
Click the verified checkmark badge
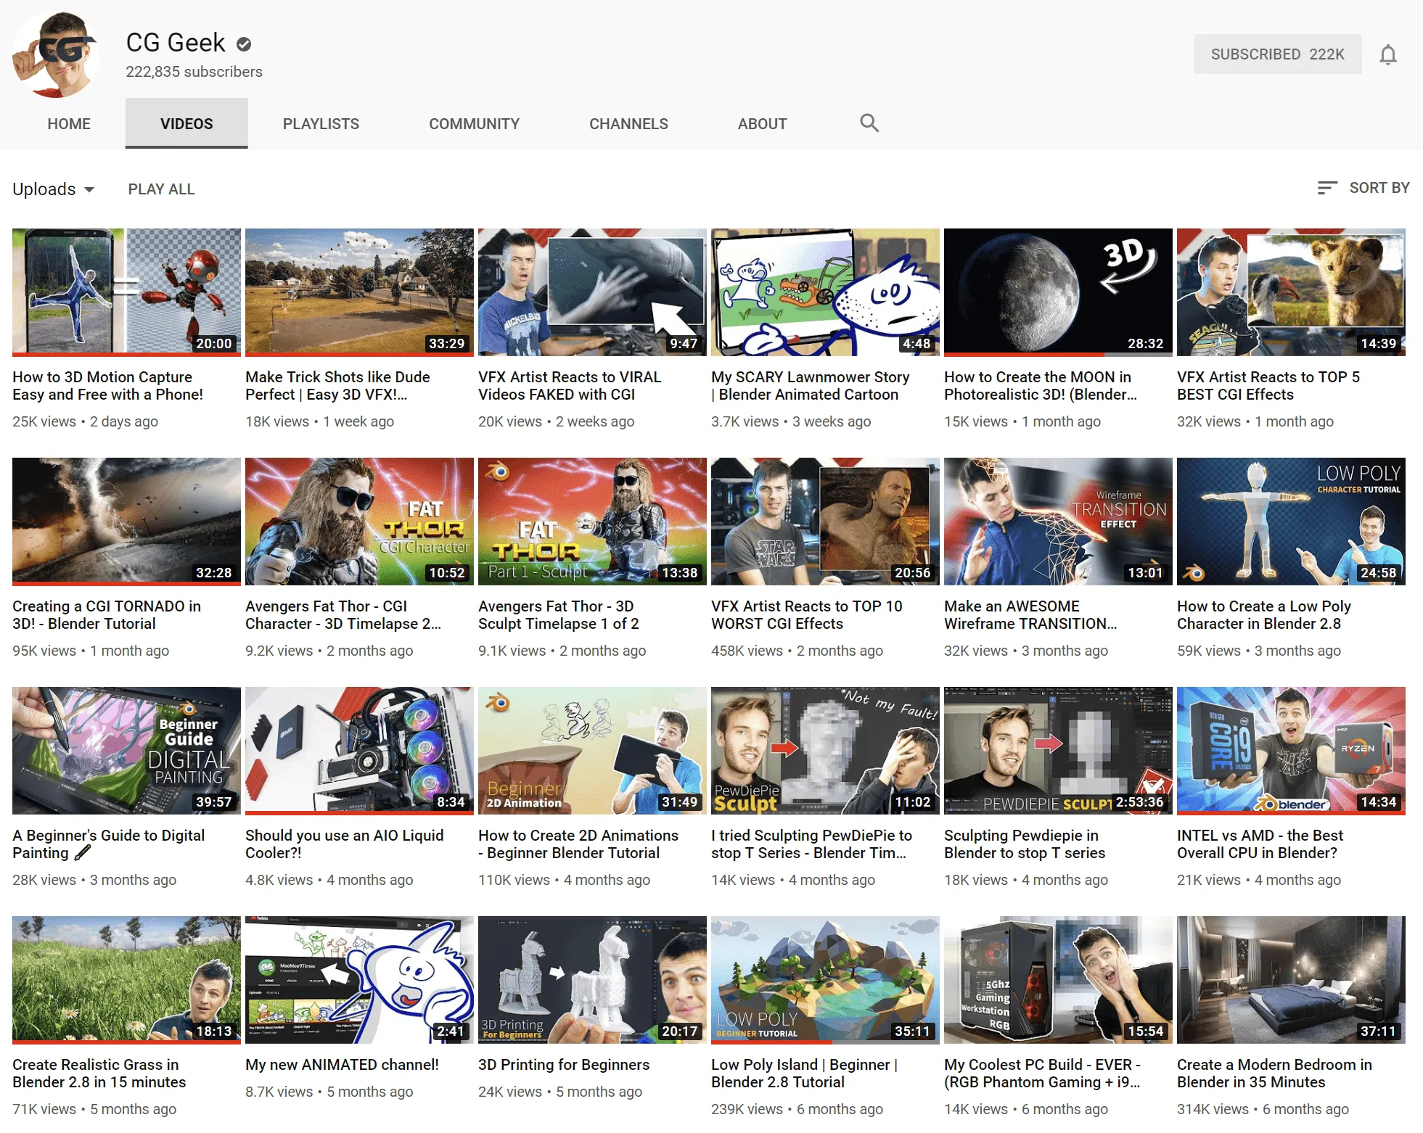pos(244,44)
